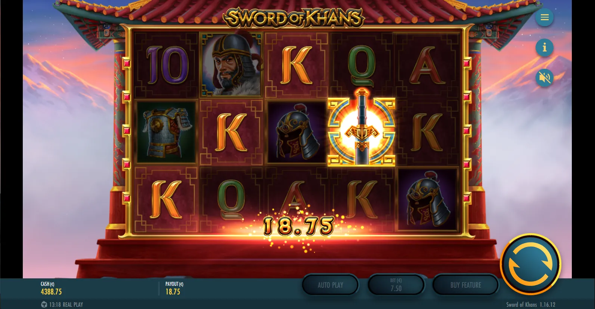Select the Buy Feature button
The height and width of the screenshot is (309, 595).
tap(465, 285)
